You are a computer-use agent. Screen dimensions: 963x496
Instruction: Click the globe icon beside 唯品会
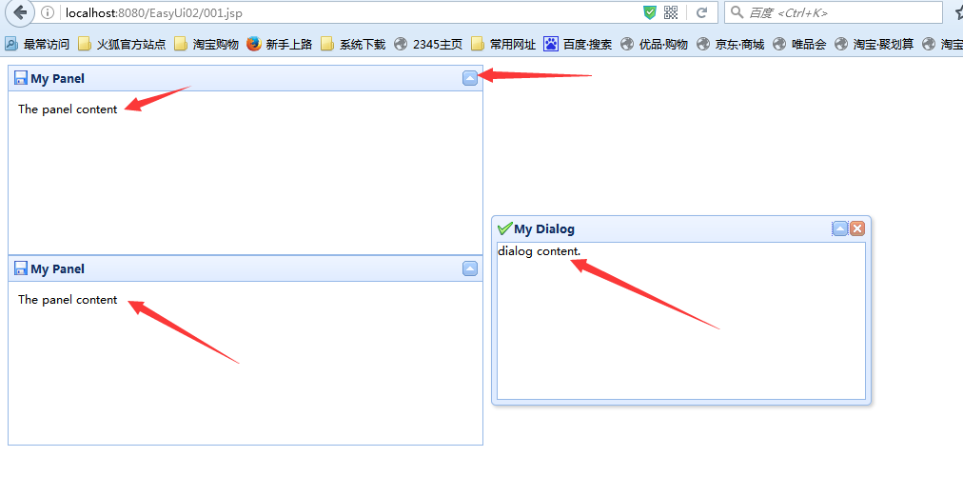779,44
